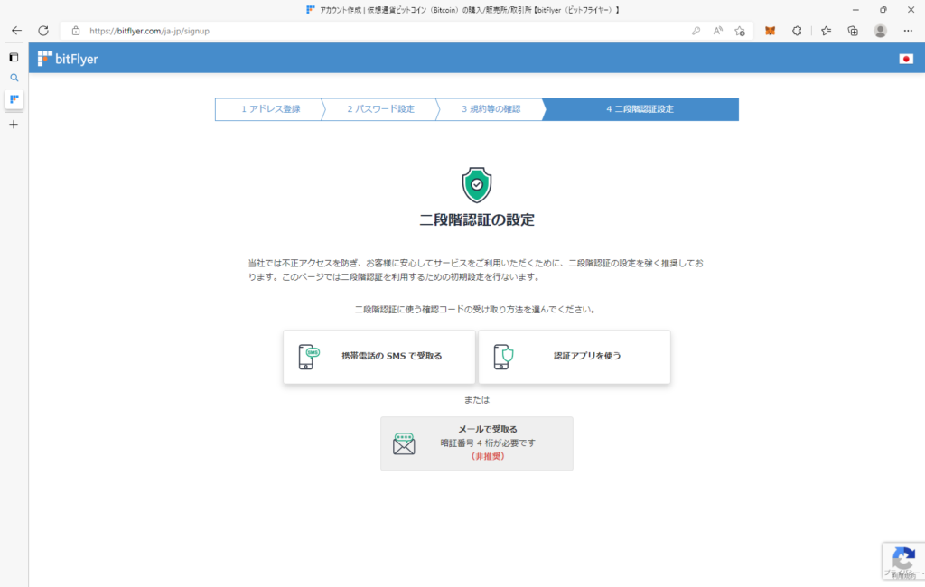Click the user profile avatar icon
This screenshot has width=925, height=587.
880,30
